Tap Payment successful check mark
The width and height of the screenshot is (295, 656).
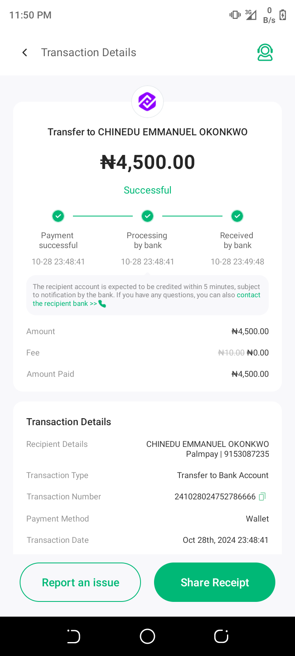(x=58, y=216)
